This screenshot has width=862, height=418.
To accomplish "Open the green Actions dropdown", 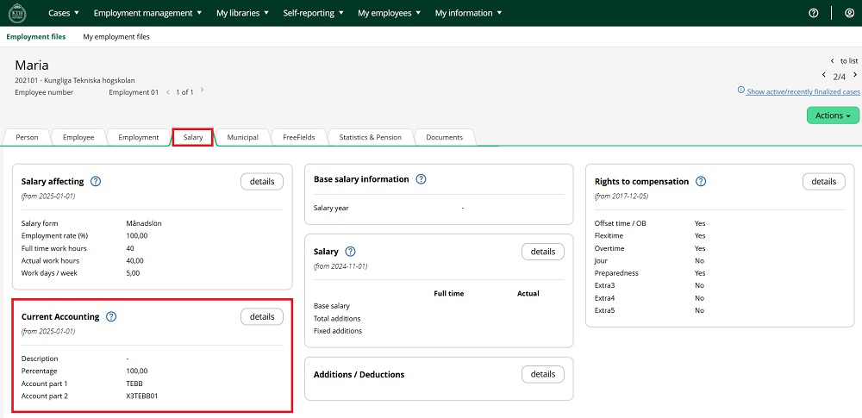I will click(x=833, y=115).
